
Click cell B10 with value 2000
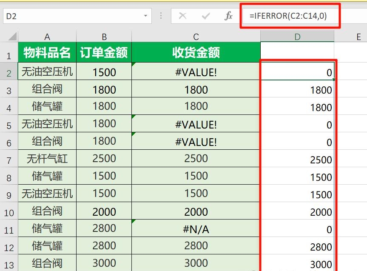click(104, 211)
